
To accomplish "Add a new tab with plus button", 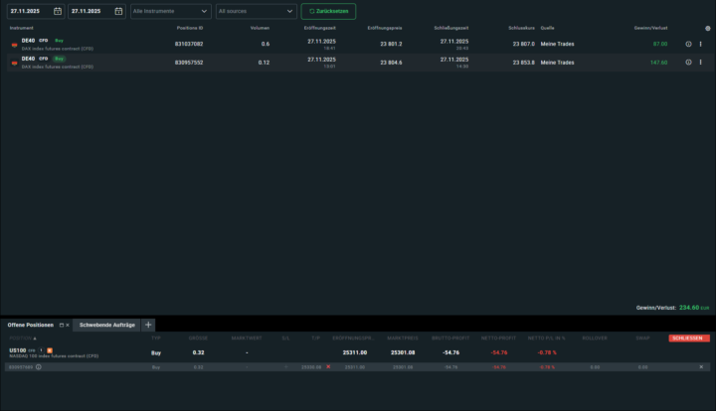I will pyautogui.click(x=148, y=325).
